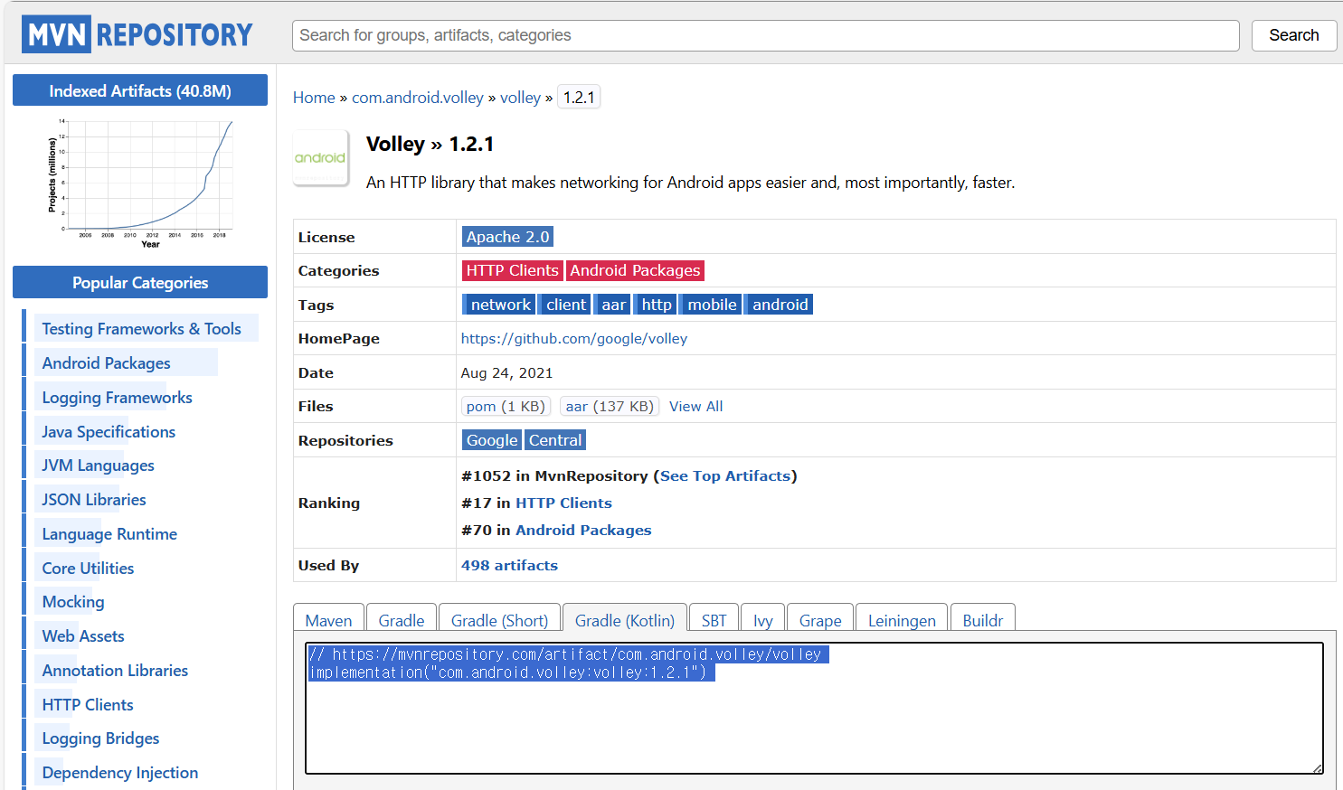Open Testing Frameworks & Tools category

[142, 329]
